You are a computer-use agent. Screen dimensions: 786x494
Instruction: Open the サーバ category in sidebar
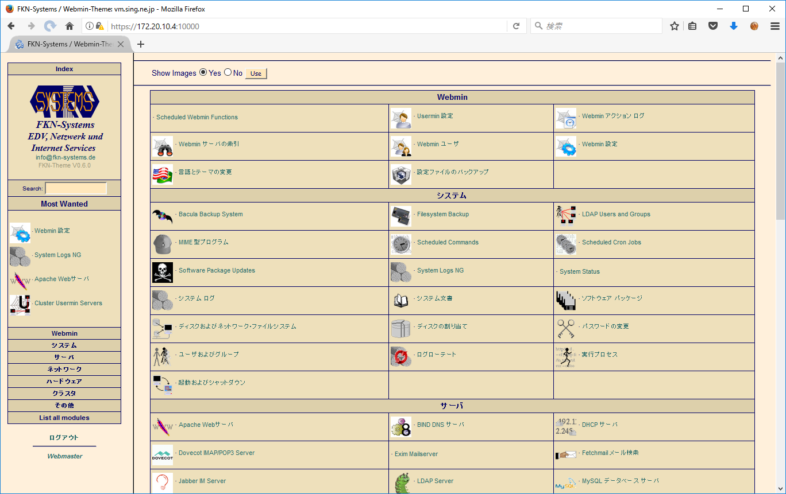(64, 357)
